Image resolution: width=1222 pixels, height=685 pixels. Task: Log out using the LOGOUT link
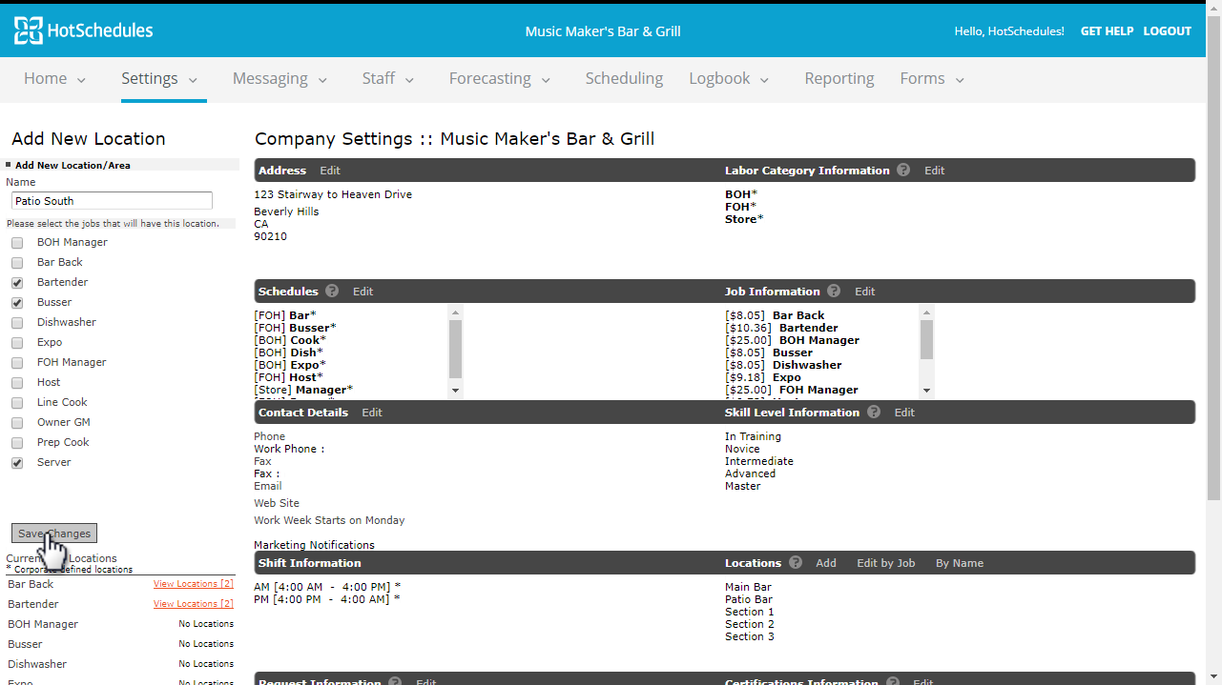point(1168,31)
